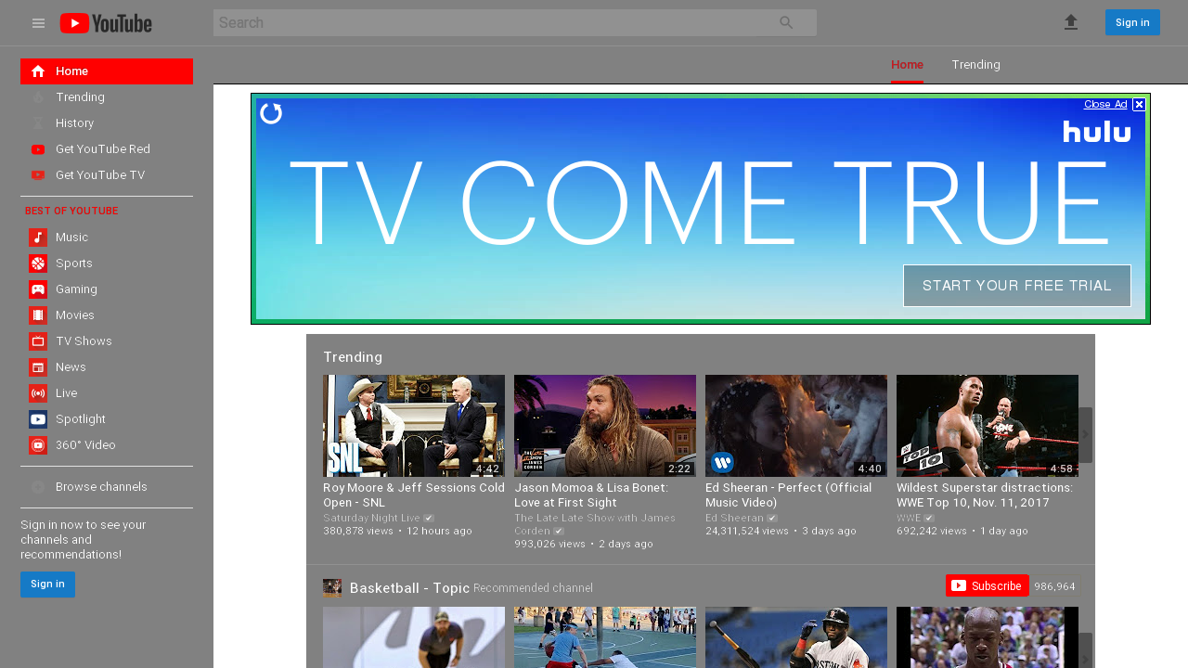
Task: Subscribe to Basketball - Topic
Action: coord(987,585)
